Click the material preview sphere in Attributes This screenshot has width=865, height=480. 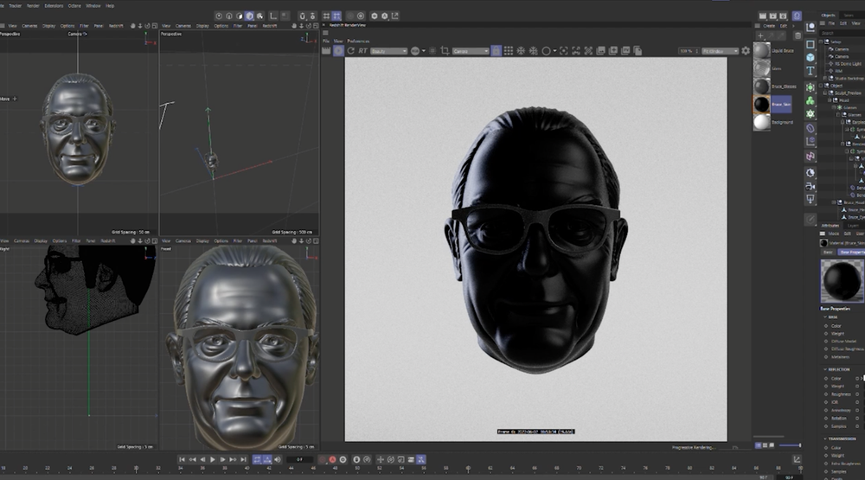coord(843,281)
